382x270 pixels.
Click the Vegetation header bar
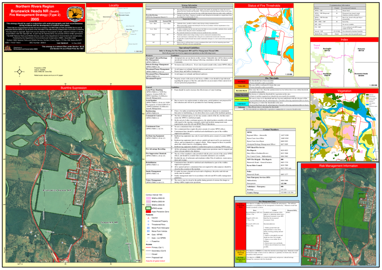click(344, 91)
